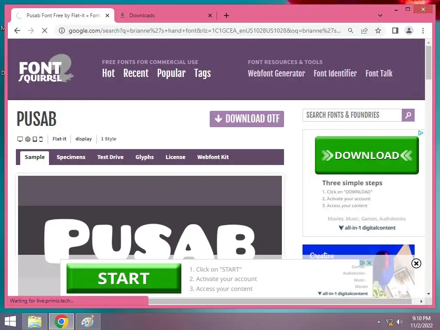The image size is (440, 330).
Task: Open a new tab with plus button
Action: [x=226, y=15]
